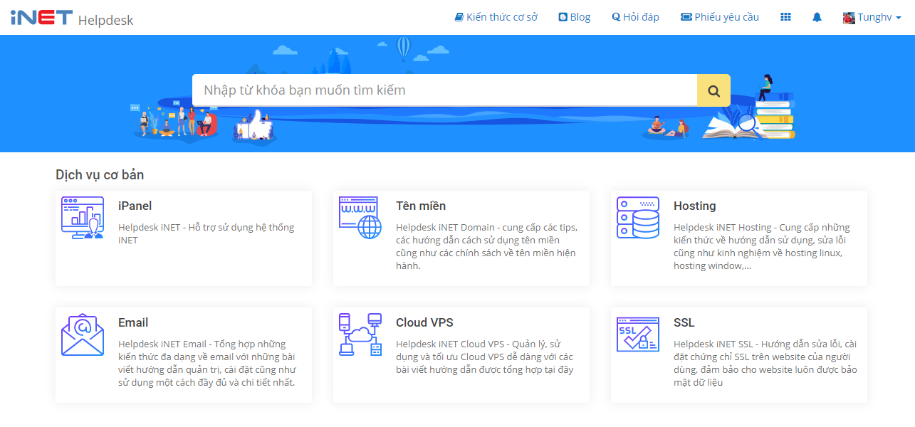Click the book icon beside Kiến thức cơ sở

tap(459, 17)
